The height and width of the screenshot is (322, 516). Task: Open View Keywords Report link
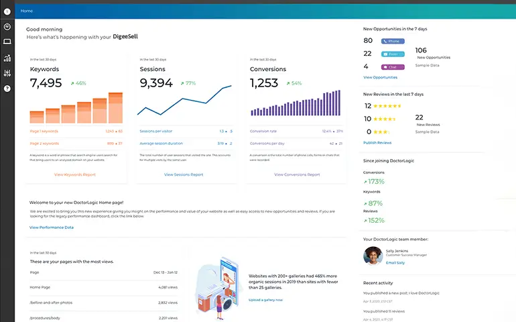[74, 174]
